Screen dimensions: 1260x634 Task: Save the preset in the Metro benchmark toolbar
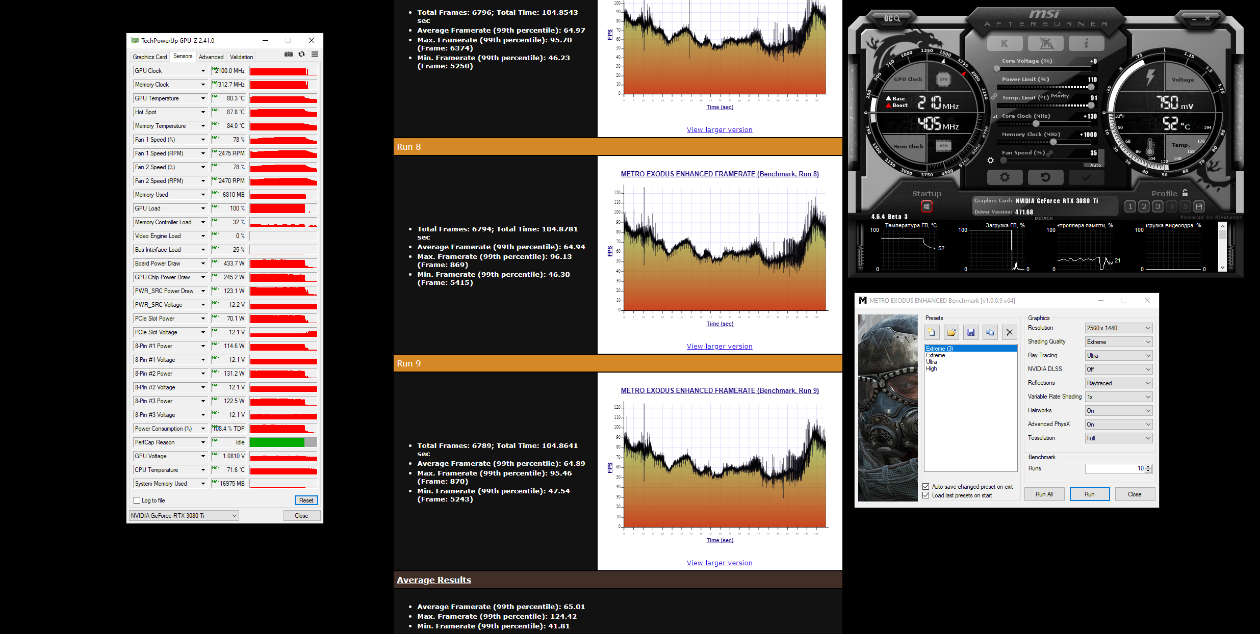970,332
